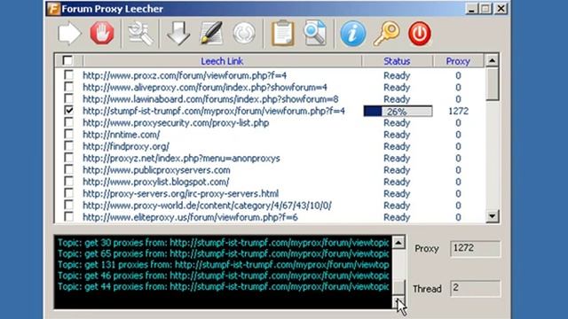
Task: Click the log panel scrollbar thumb
Action: pyautogui.click(x=398, y=287)
